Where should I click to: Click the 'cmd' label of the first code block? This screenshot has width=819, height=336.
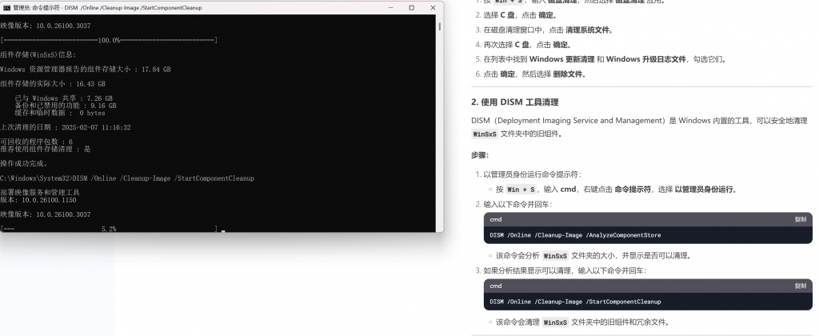pos(496,219)
